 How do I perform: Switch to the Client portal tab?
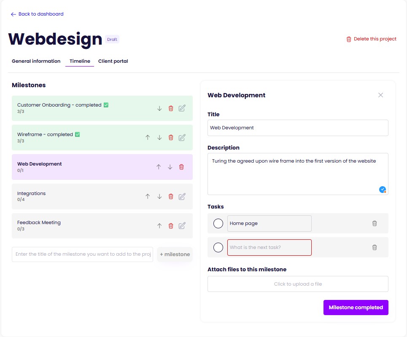(113, 61)
